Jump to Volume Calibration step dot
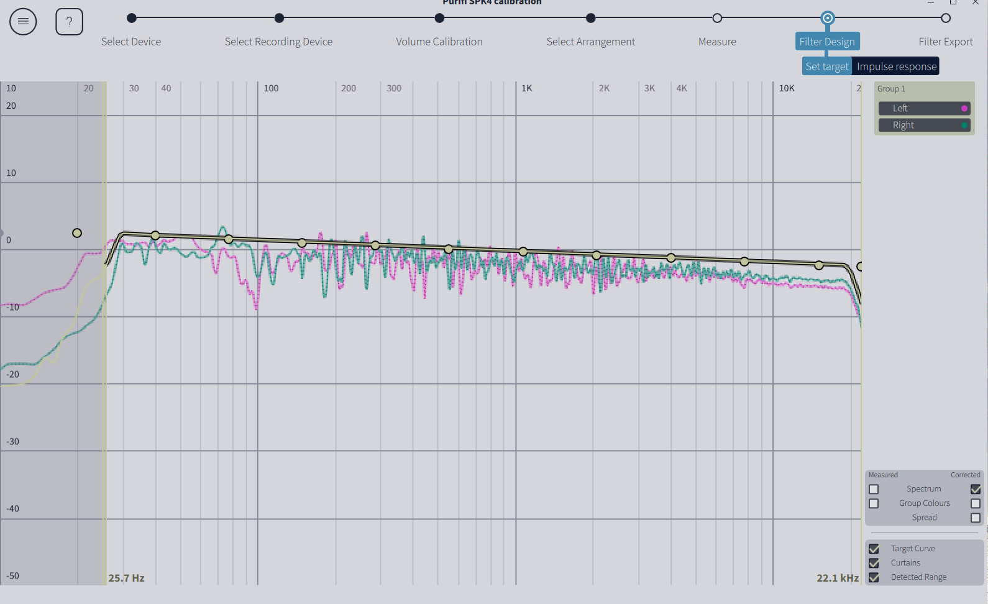Screen dimensions: 988x604 (439, 18)
